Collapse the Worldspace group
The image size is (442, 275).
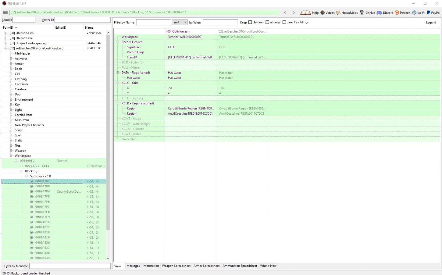point(11,156)
